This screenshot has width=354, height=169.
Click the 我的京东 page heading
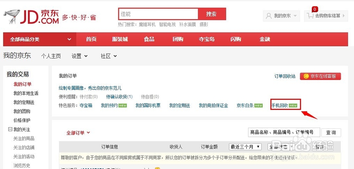17,56
